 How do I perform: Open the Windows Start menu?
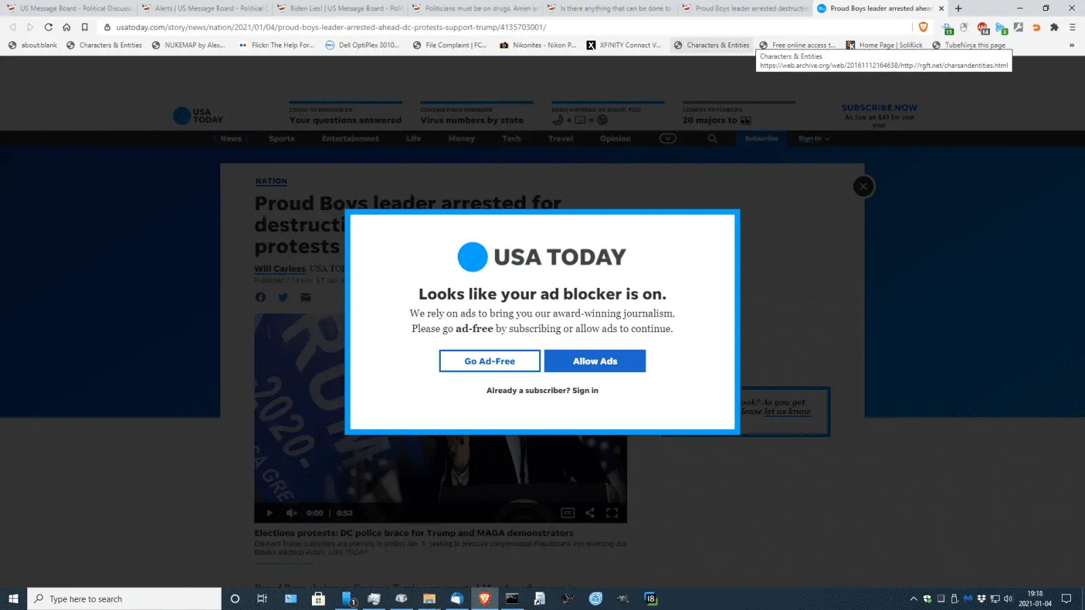click(14, 598)
